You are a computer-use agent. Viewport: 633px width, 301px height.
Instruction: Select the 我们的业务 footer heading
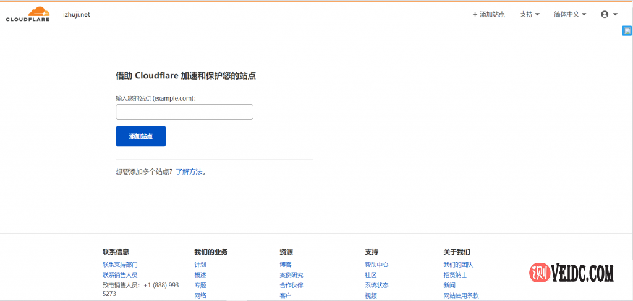click(211, 252)
